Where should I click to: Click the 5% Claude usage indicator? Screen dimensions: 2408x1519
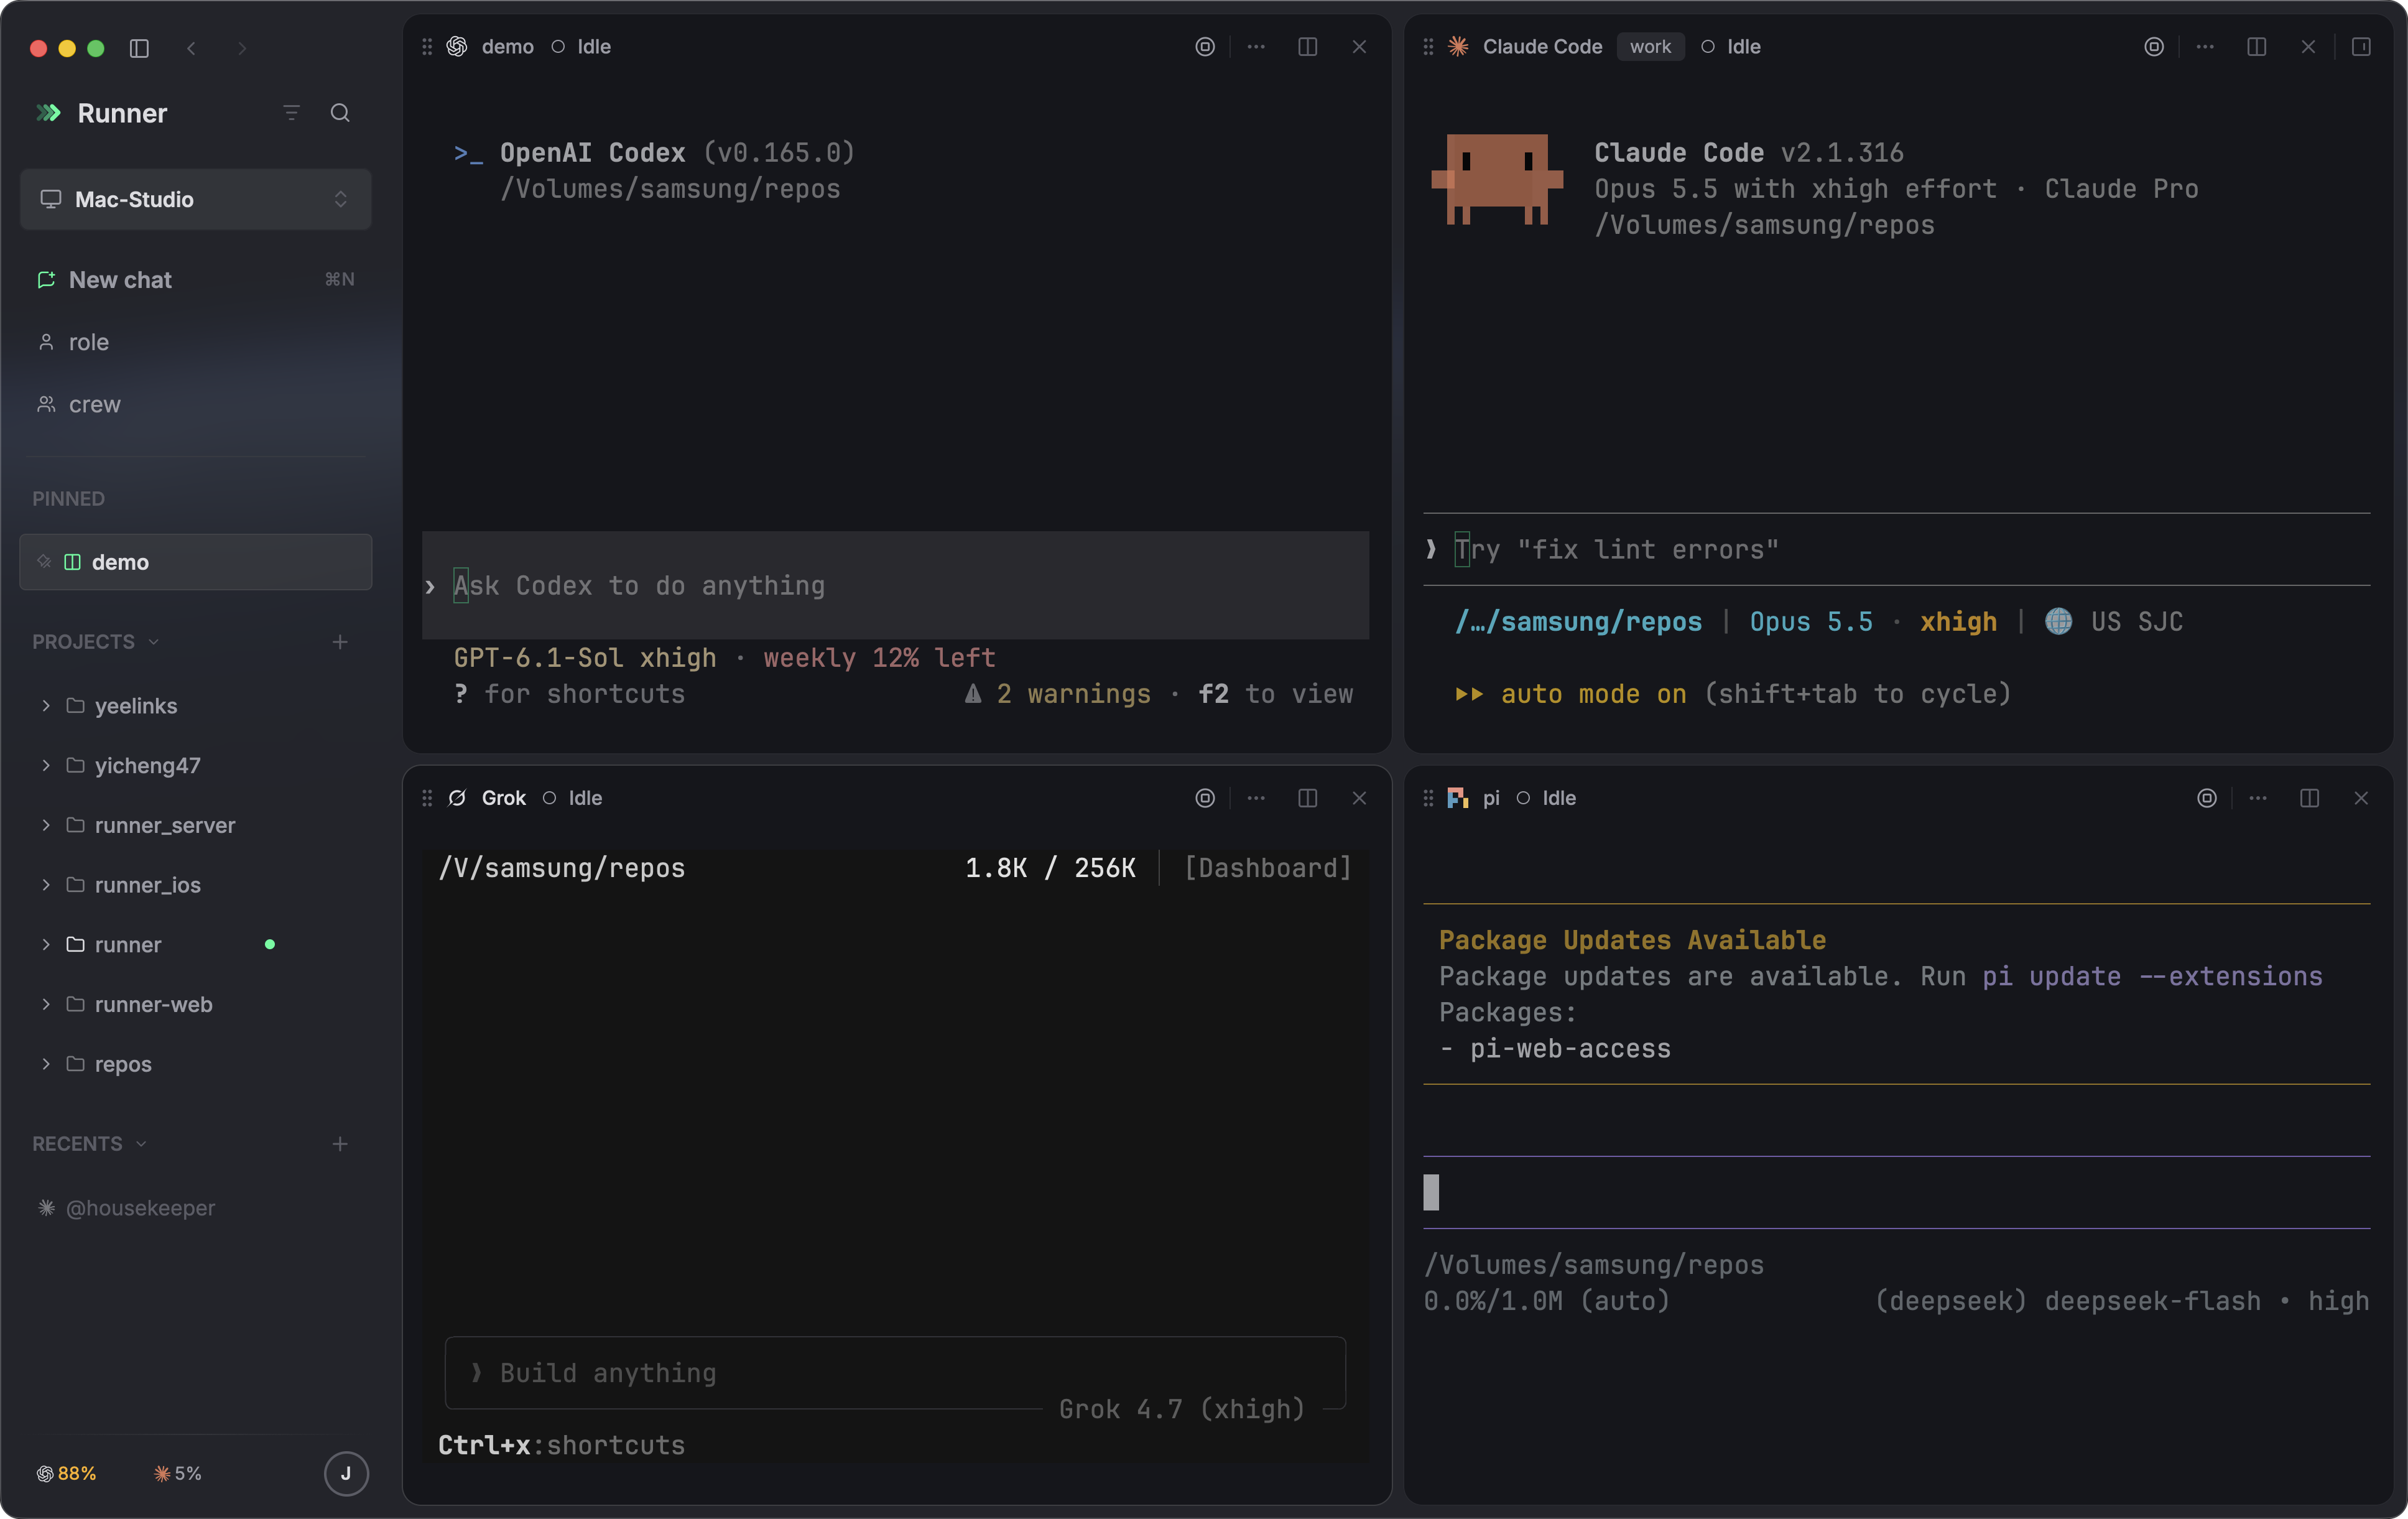(178, 1473)
